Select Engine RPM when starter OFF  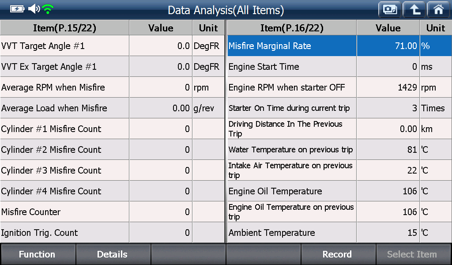(x=339, y=87)
